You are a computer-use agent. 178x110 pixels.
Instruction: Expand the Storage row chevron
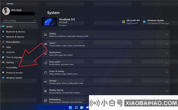(167, 82)
